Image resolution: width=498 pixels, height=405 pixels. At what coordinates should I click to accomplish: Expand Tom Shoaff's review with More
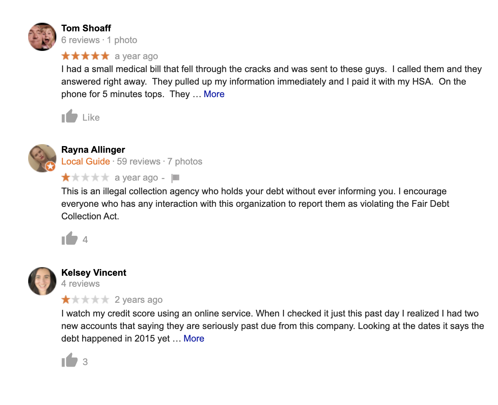pos(214,94)
